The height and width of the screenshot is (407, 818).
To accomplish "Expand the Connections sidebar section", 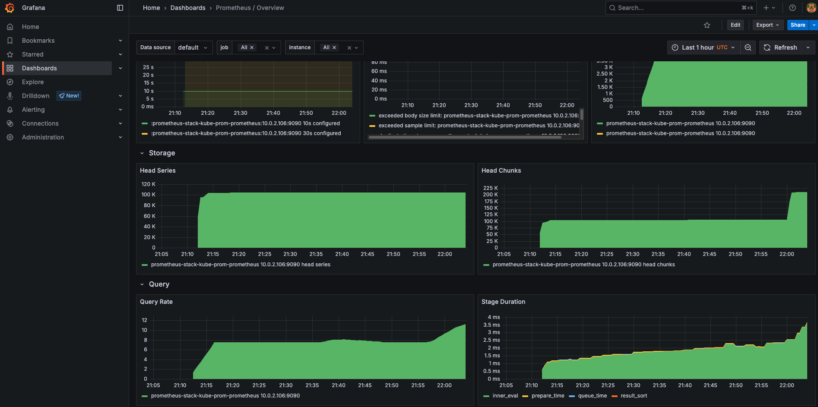I will pyautogui.click(x=120, y=123).
